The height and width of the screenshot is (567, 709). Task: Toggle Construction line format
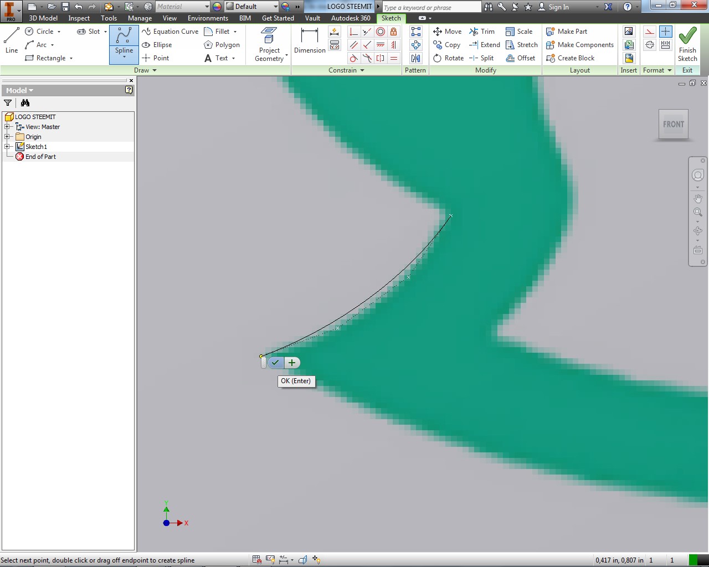(650, 32)
